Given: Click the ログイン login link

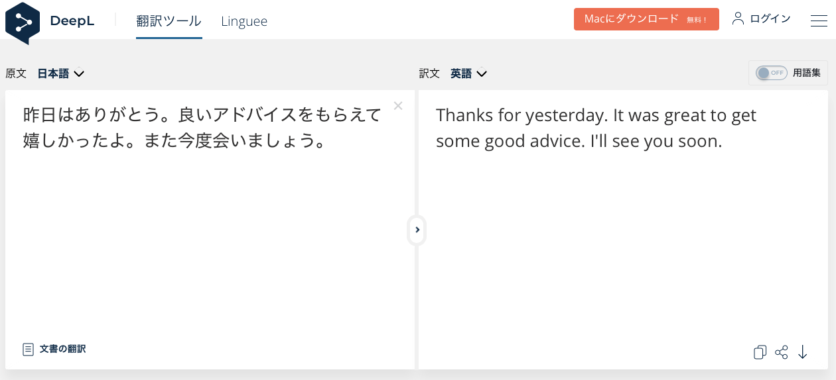Looking at the screenshot, I should coord(770,19).
